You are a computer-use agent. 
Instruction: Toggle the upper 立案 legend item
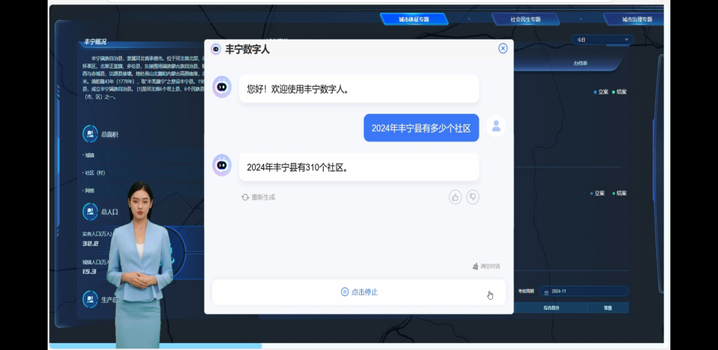[x=600, y=92]
